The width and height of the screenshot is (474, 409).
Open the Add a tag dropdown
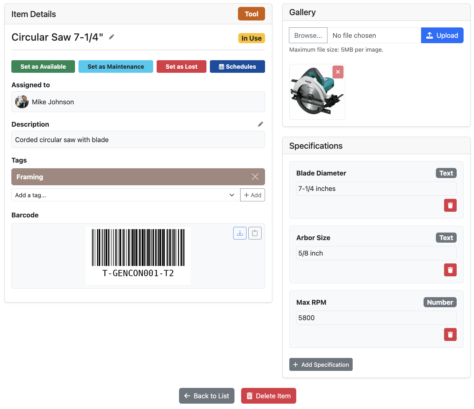point(232,195)
